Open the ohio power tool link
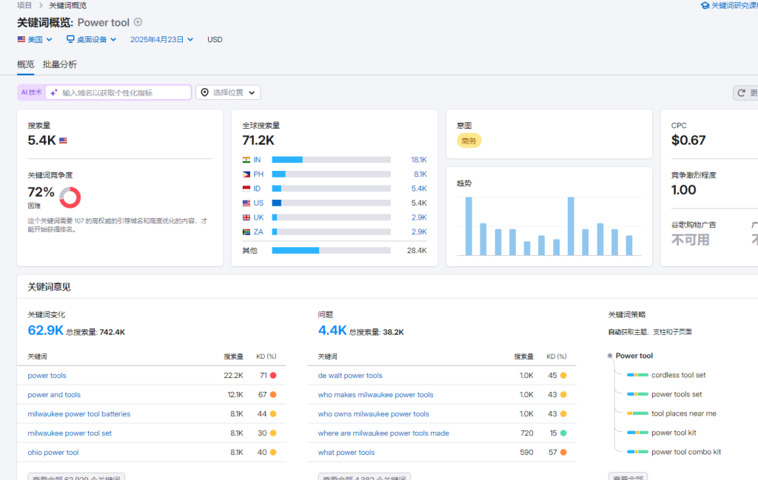The width and height of the screenshot is (758, 480). click(53, 453)
